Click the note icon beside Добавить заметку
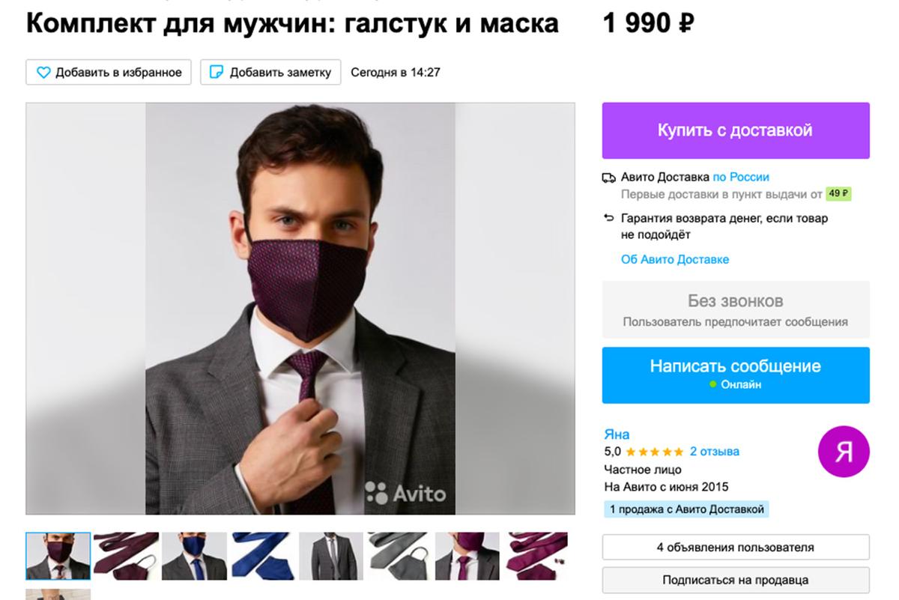This screenshot has height=600, width=899. pos(217,73)
